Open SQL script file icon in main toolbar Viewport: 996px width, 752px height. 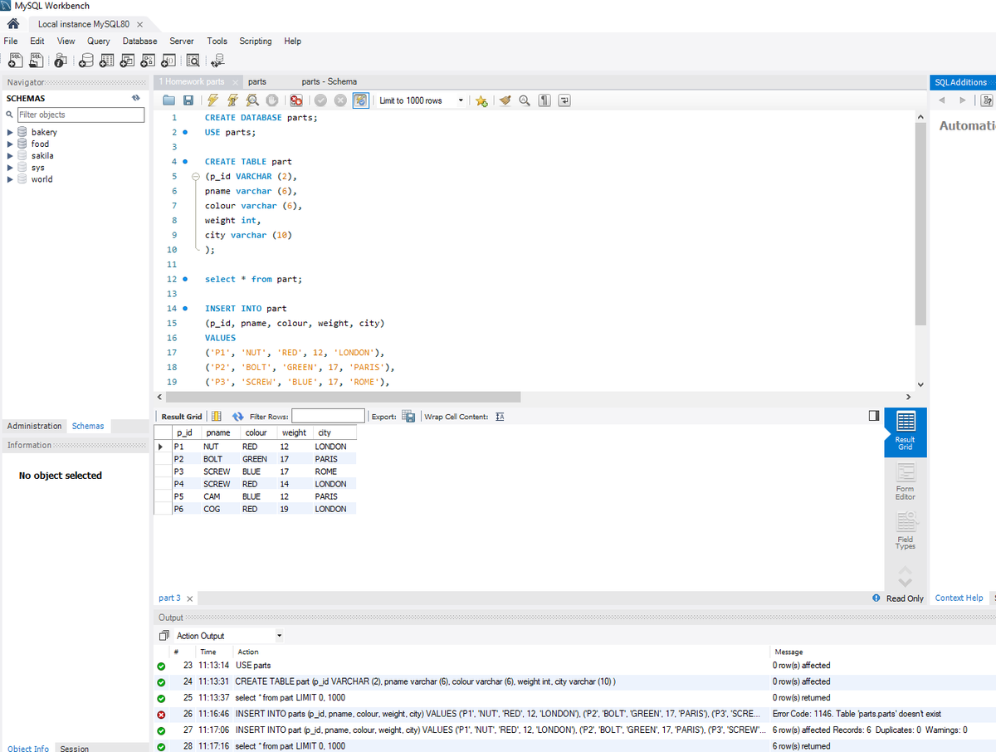click(x=36, y=60)
